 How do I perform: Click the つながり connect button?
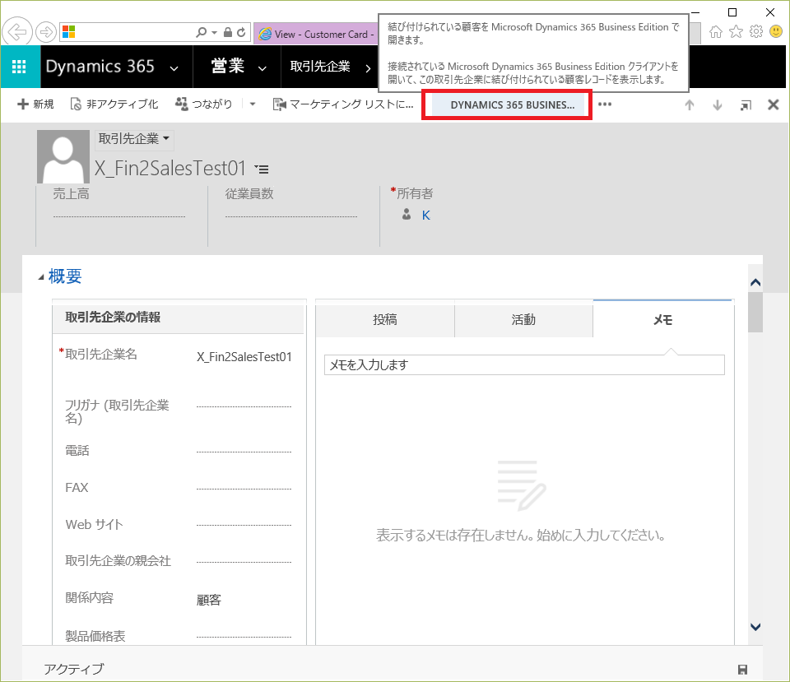[x=203, y=104]
